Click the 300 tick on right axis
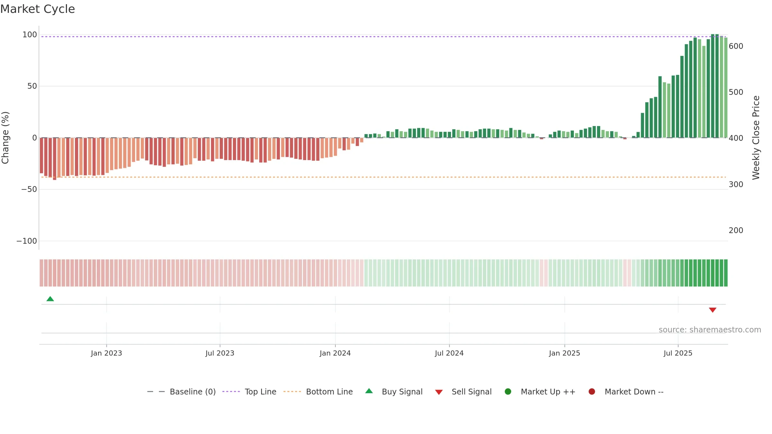 point(736,185)
